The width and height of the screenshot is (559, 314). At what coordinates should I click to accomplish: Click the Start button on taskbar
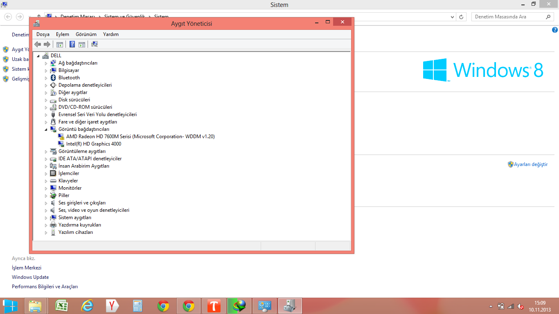(11, 306)
